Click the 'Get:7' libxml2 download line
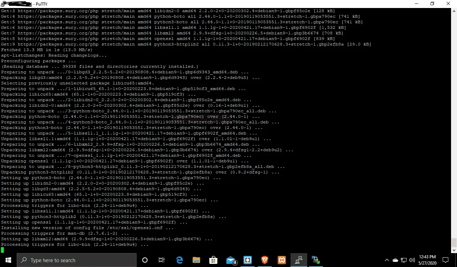The width and height of the screenshot is (457, 267). [172, 33]
